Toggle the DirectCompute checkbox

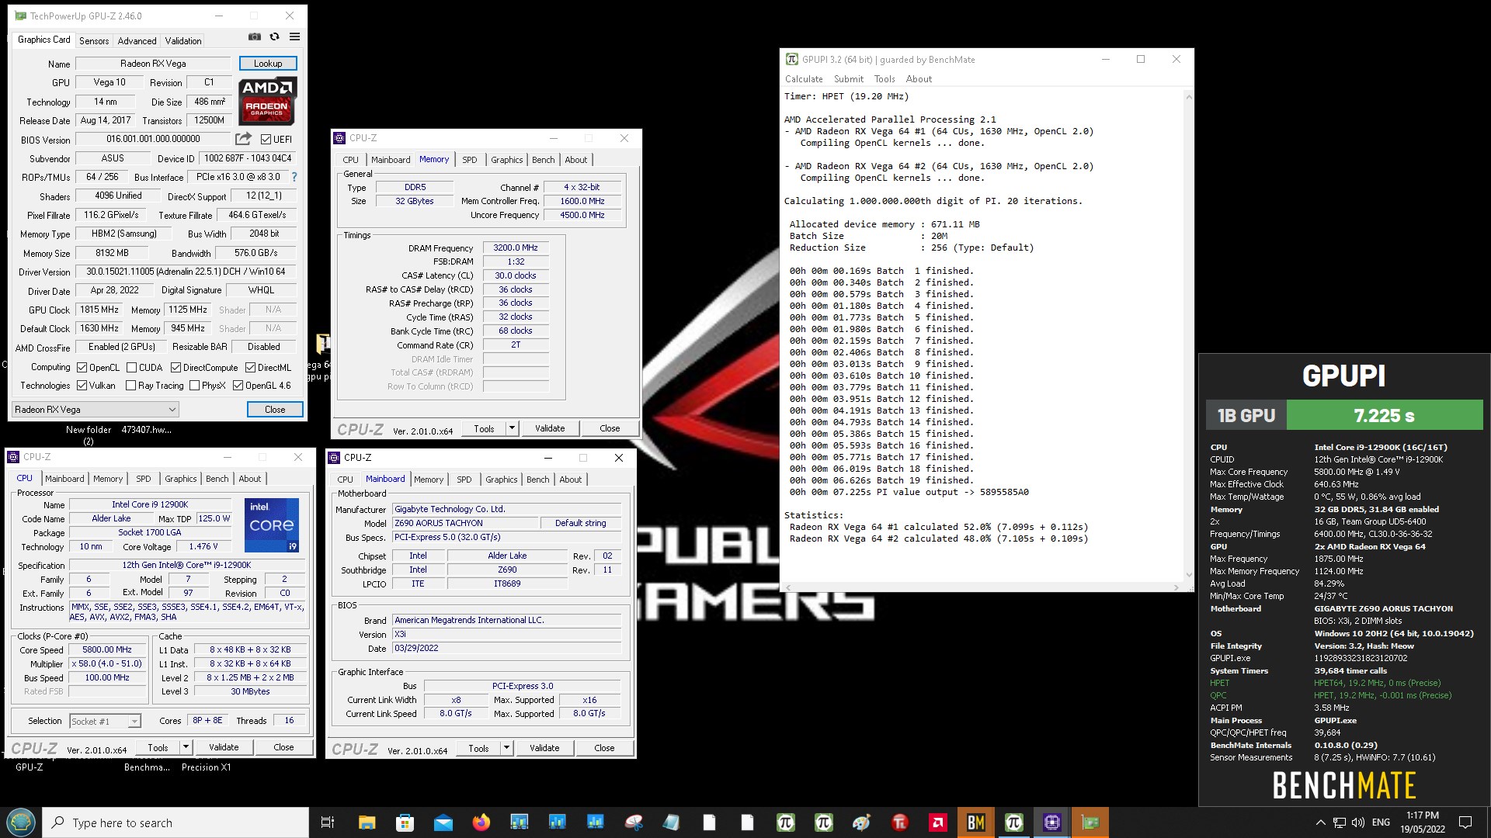point(176,368)
